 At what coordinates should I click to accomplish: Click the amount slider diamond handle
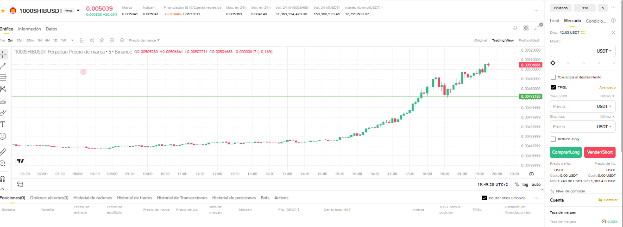point(553,63)
